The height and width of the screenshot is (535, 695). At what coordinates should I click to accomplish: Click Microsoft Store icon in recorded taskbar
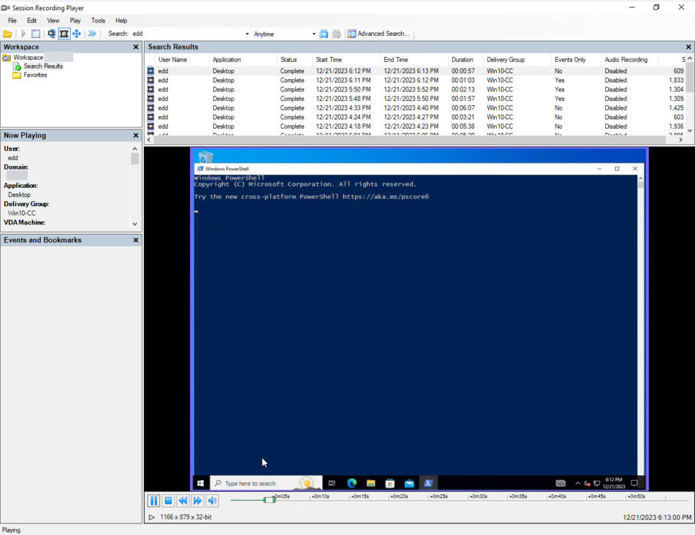(x=390, y=483)
